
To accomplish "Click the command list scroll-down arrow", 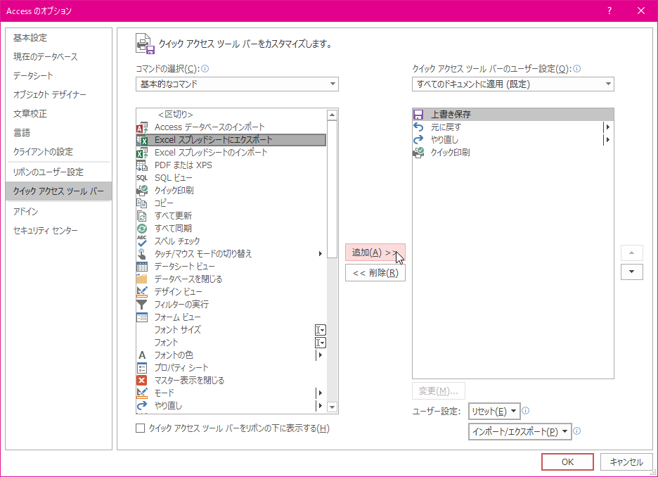I will click(332, 407).
